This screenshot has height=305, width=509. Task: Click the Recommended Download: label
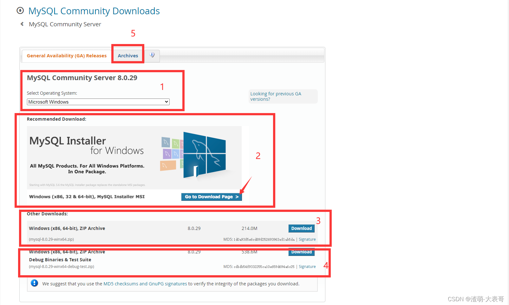tap(56, 119)
